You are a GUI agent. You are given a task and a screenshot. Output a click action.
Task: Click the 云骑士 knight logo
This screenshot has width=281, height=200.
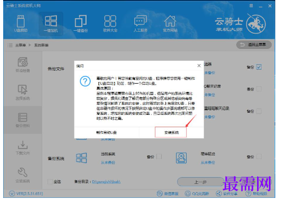[x=256, y=24]
